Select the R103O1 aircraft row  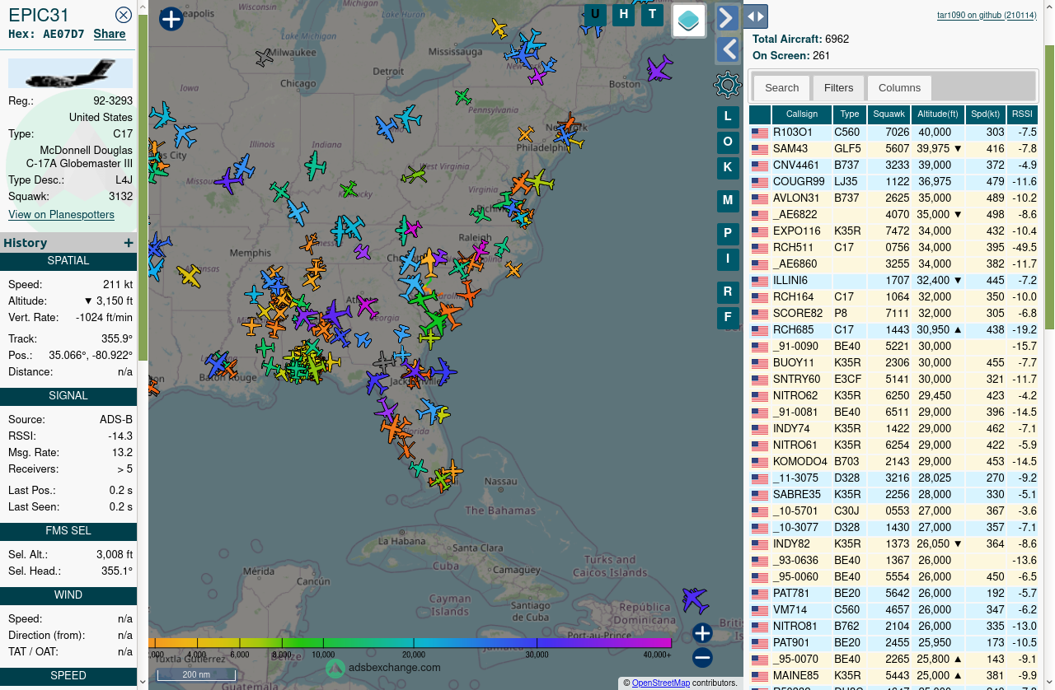(x=893, y=133)
